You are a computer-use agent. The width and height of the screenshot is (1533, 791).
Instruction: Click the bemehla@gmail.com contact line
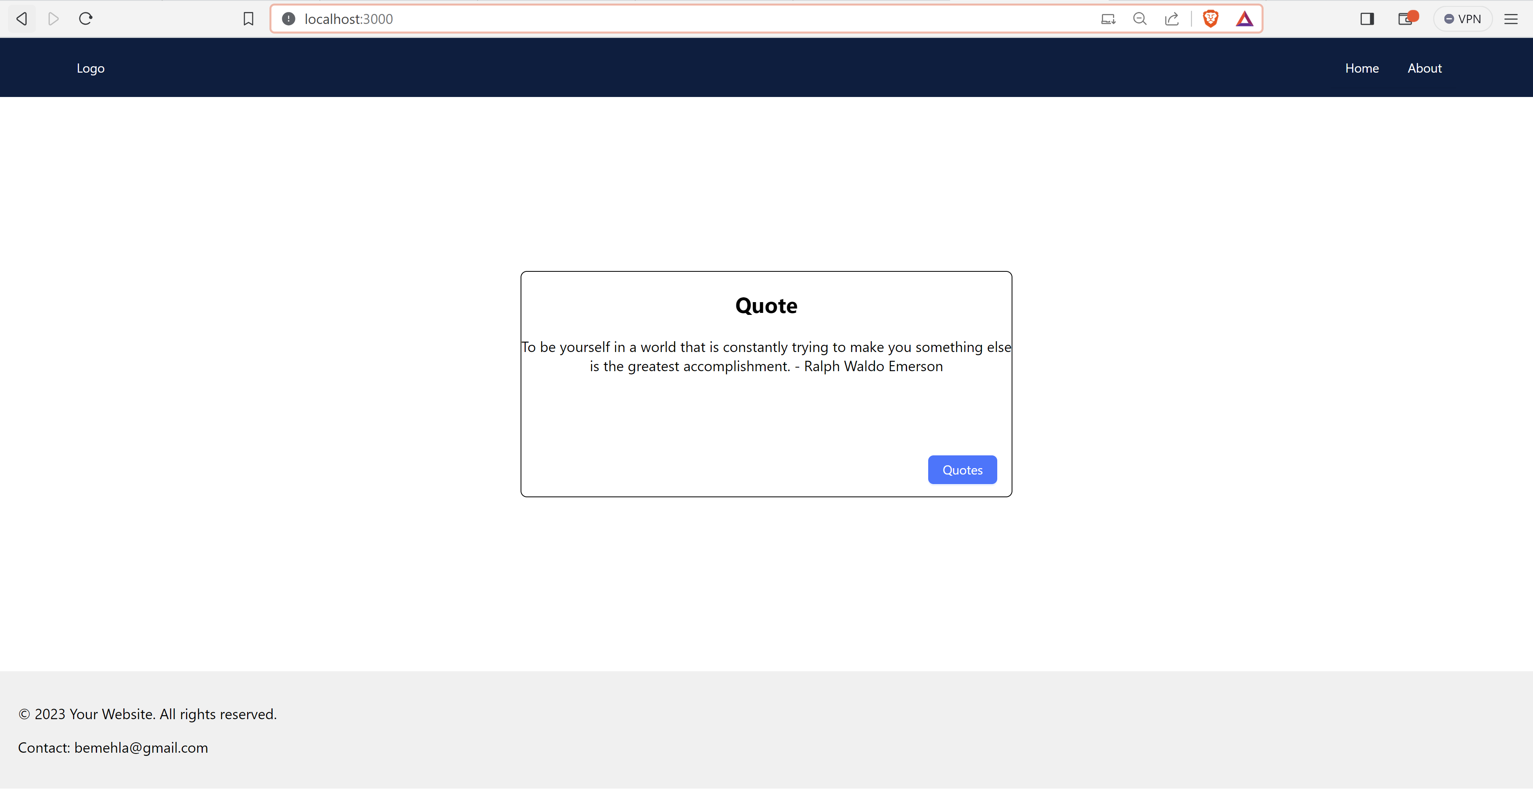coord(113,748)
